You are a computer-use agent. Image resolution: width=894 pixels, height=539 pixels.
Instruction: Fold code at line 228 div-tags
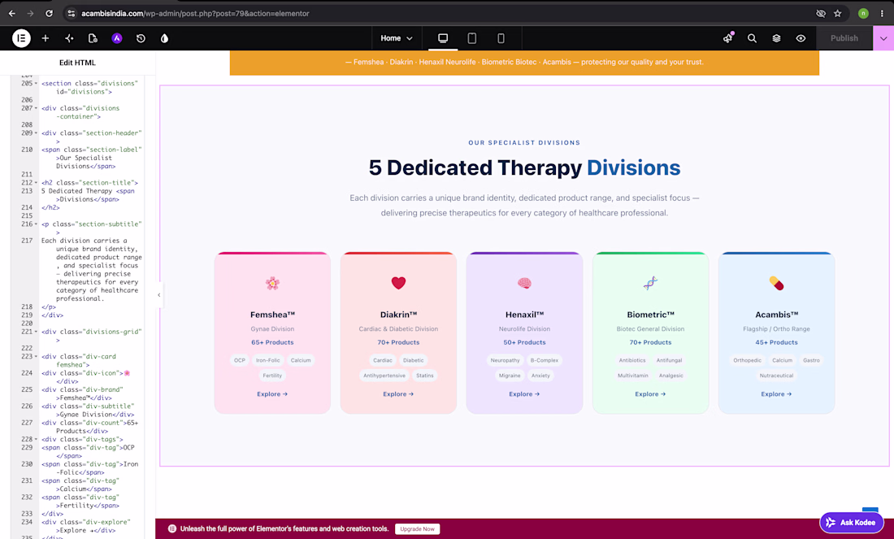tap(36, 439)
